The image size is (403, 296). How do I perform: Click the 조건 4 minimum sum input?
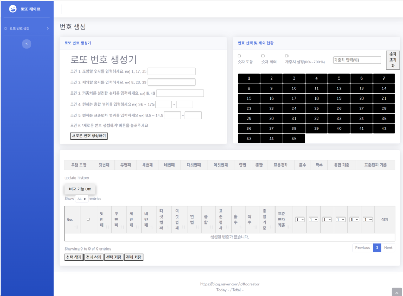click(163, 104)
